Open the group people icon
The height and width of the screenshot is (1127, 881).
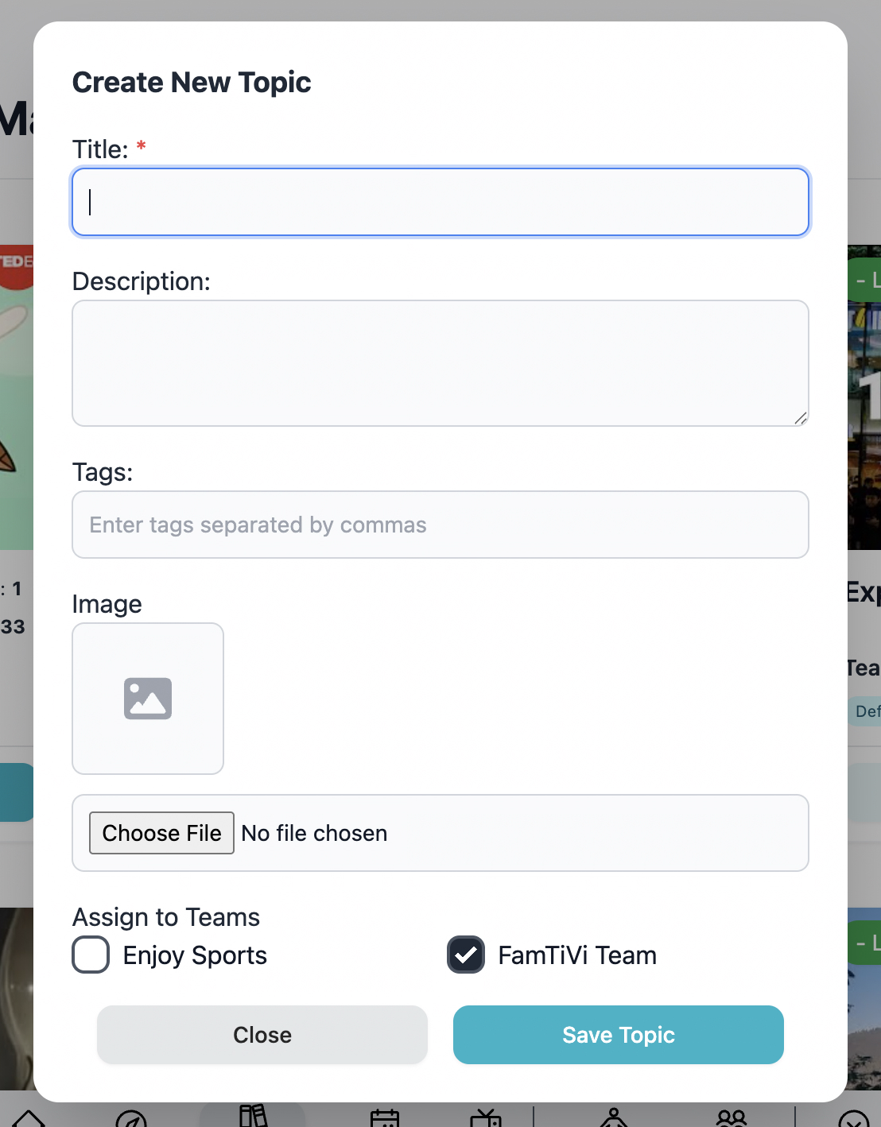click(x=732, y=1118)
